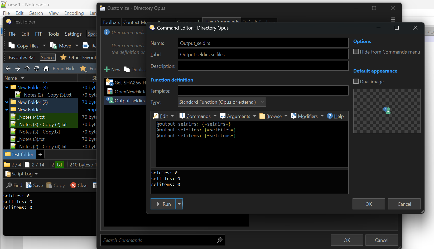Screen dimensions: 434x249
Task: Toggle the Dual image checkbox
Action: pyautogui.click(x=356, y=82)
